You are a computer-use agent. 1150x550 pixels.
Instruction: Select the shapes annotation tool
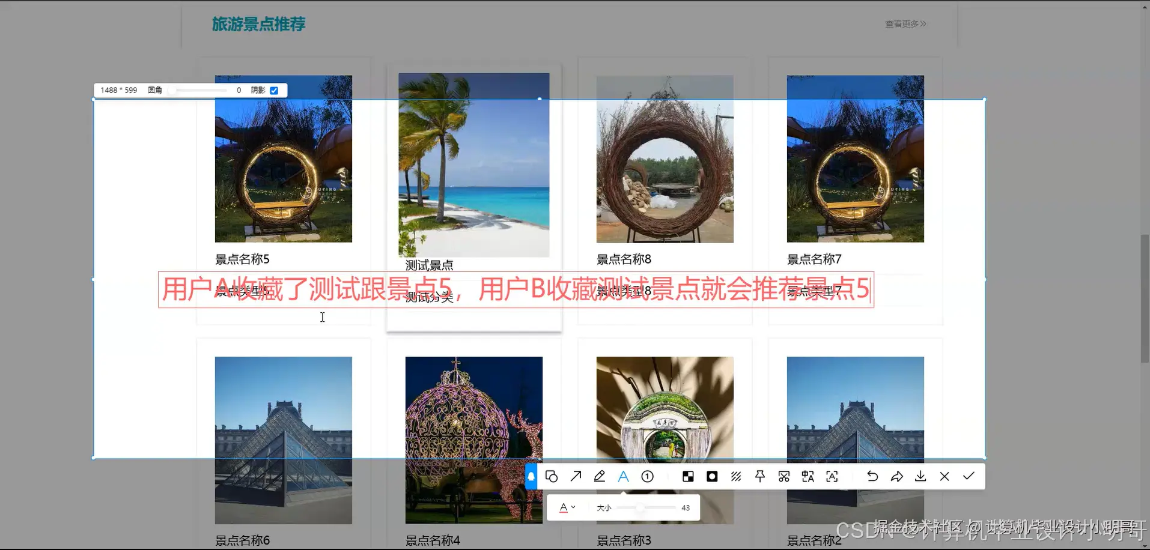click(552, 476)
